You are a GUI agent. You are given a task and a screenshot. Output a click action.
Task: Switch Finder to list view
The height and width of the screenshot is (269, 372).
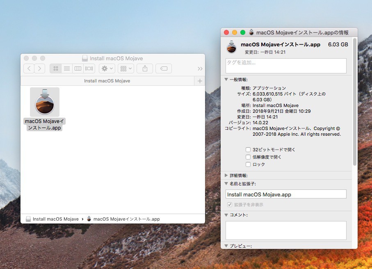pos(66,68)
